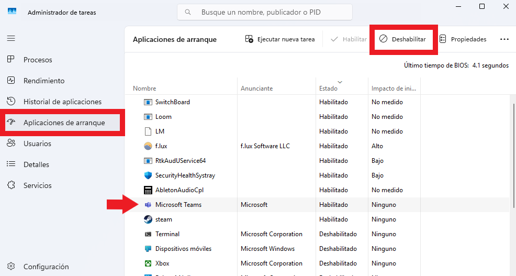
Task: Open Historial de aplicaciones tab
Action: (x=62, y=102)
